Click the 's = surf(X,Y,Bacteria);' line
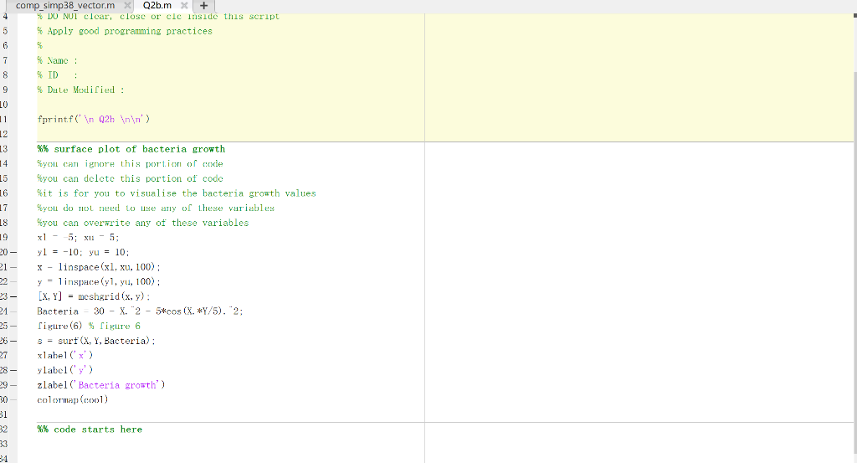The height and width of the screenshot is (463, 857). (96, 341)
